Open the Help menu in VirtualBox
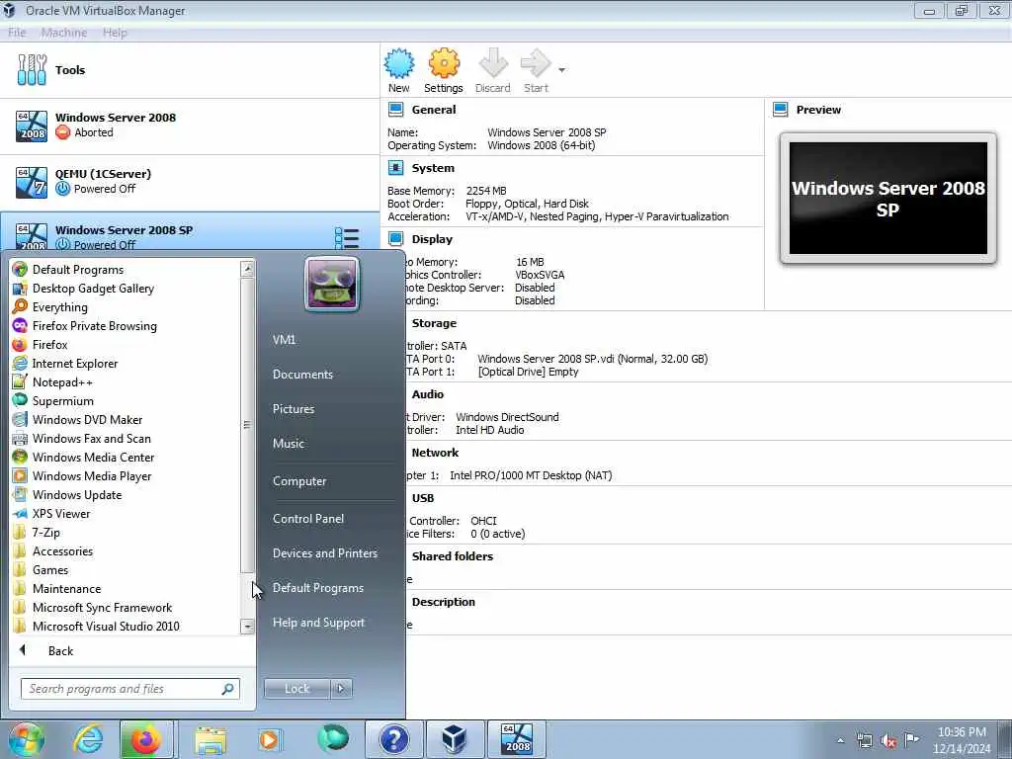The image size is (1012, 759). tap(115, 33)
